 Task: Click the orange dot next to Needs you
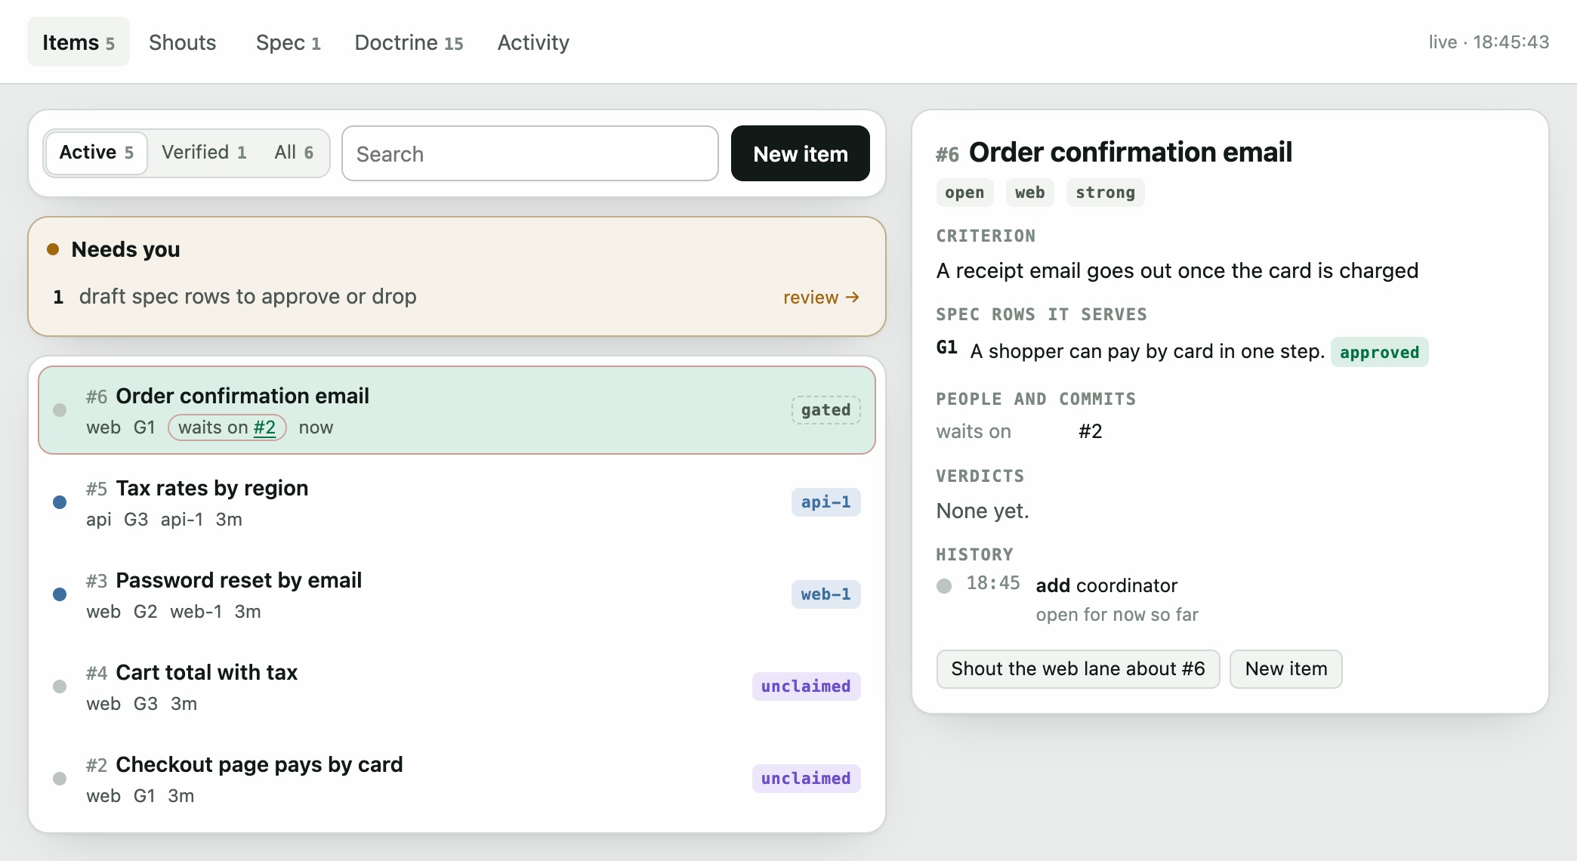coord(53,249)
